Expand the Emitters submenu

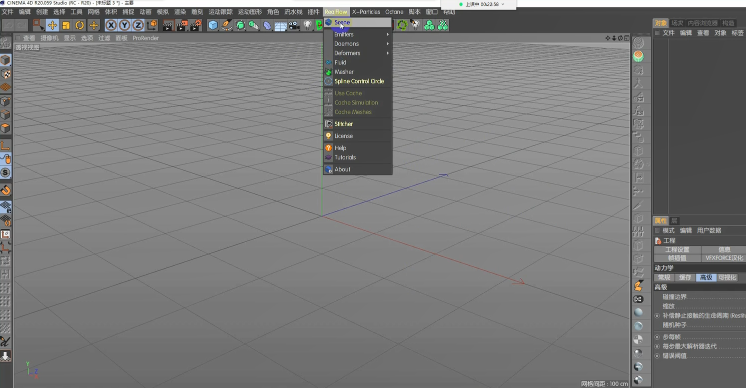point(357,34)
